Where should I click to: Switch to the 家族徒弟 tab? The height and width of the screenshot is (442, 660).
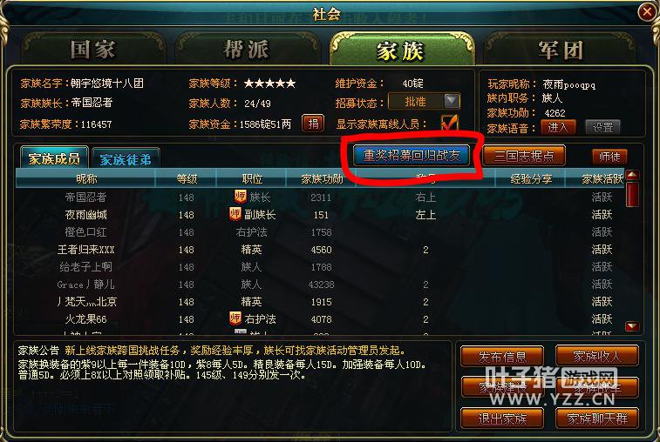(126, 159)
